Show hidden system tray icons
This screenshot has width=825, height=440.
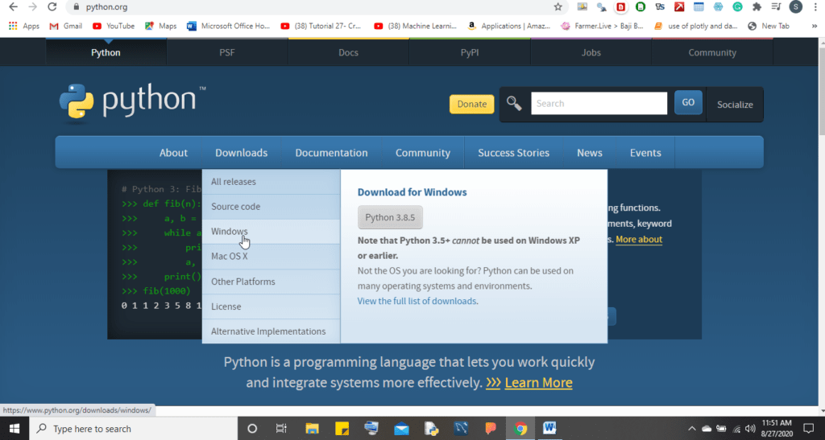point(691,429)
